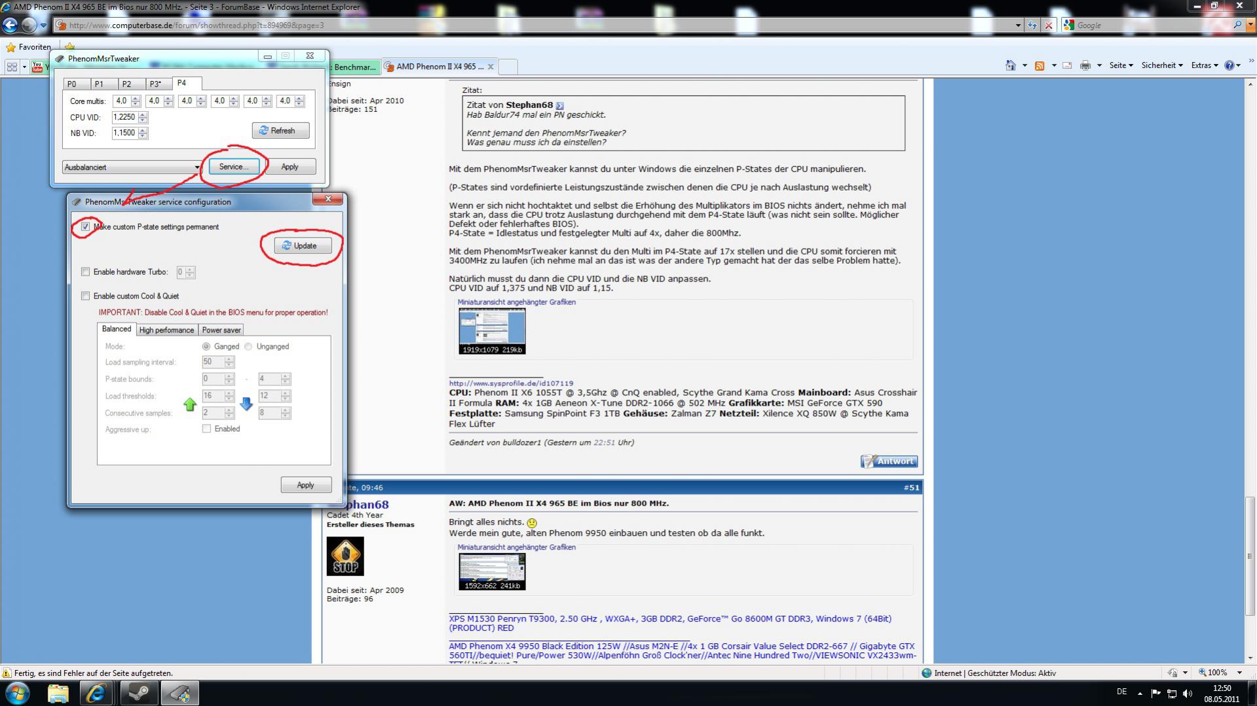Select the Unganged radio button
1257x706 pixels.
coord(248,346)
